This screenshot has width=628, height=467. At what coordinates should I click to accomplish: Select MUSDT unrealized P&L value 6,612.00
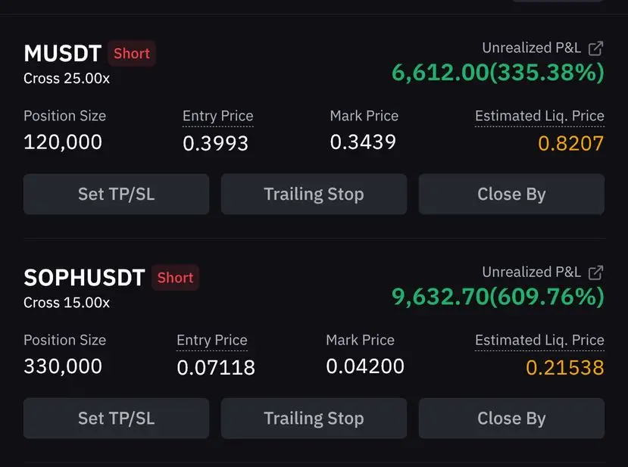pos(440,73)
